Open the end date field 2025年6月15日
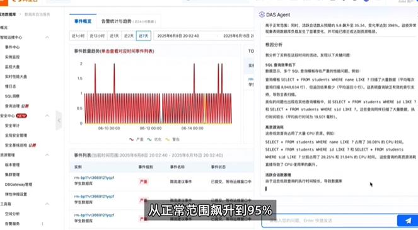 click(238, 36)
